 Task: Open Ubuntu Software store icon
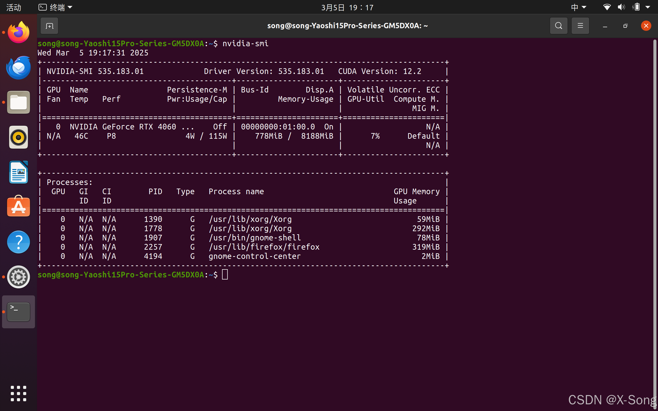pos(19,206)
